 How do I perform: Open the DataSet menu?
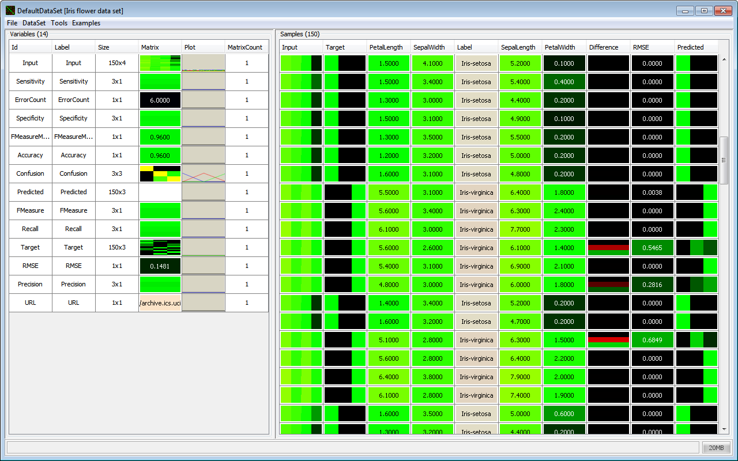tap(34, 23)
